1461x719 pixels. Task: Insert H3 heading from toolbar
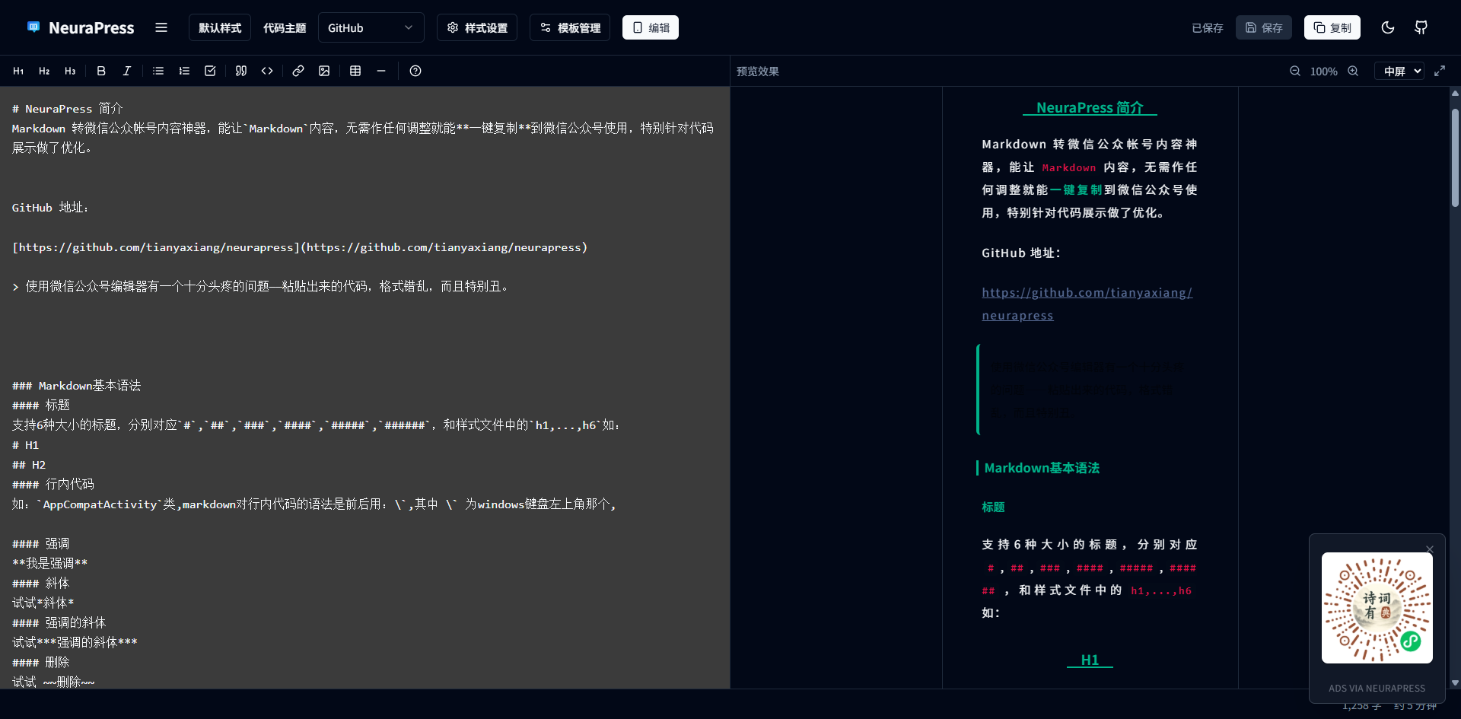[70, 71]
